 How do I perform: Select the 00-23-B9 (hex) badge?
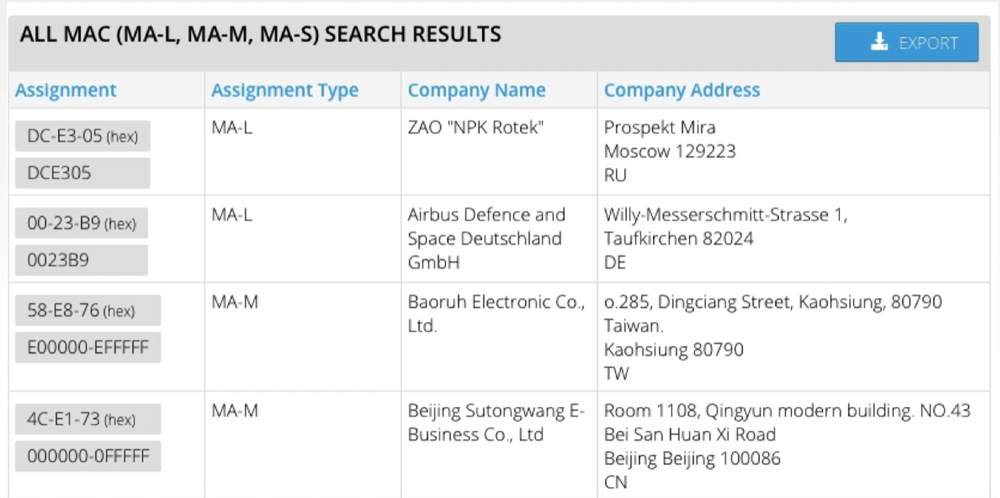point(82,224)
